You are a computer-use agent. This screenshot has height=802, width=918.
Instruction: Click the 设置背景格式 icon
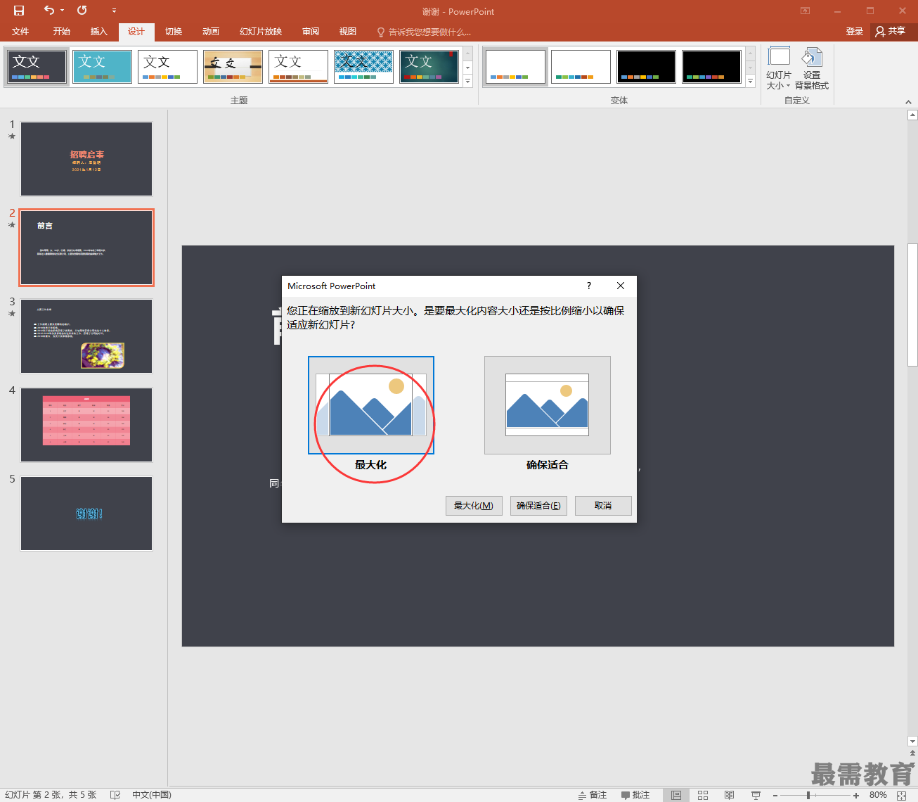point(812,68)
